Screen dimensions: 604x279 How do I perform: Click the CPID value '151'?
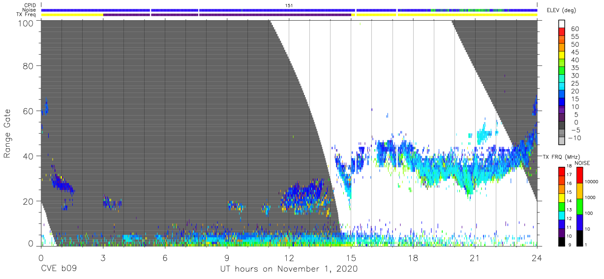coord(289,5)
